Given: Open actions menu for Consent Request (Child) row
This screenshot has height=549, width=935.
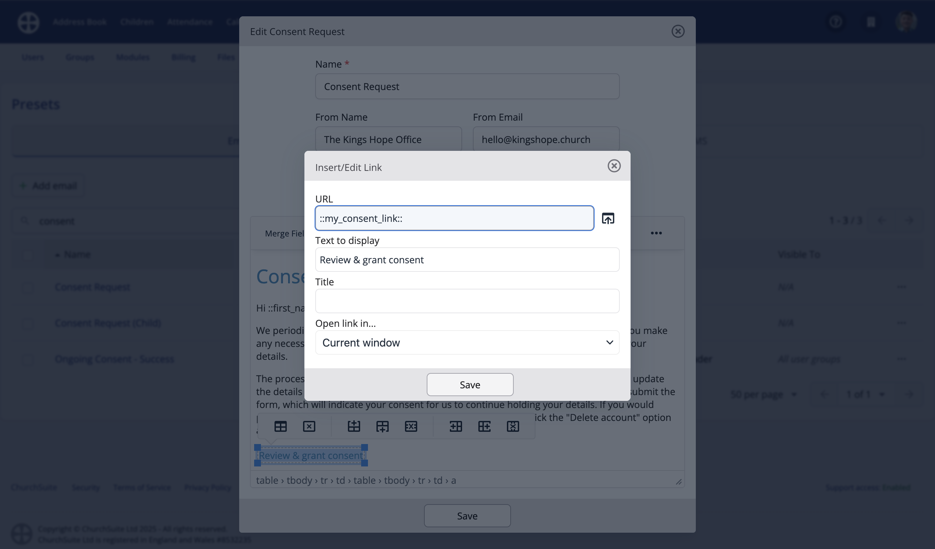Looking at the screenshot, I should 902,323.
